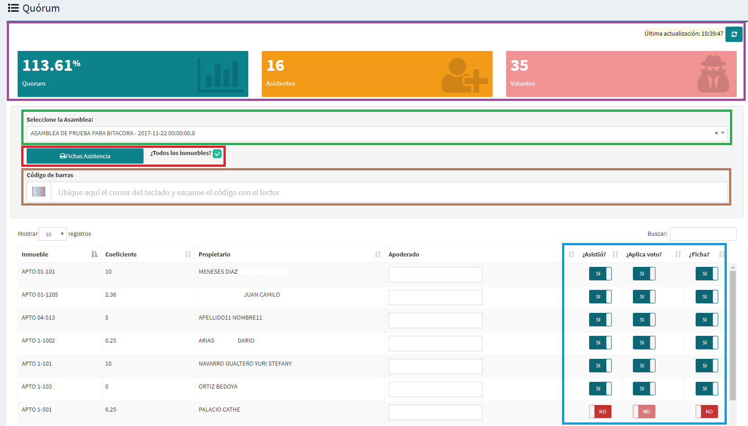Open the Quórum list menu icon

tap(13, 8)
